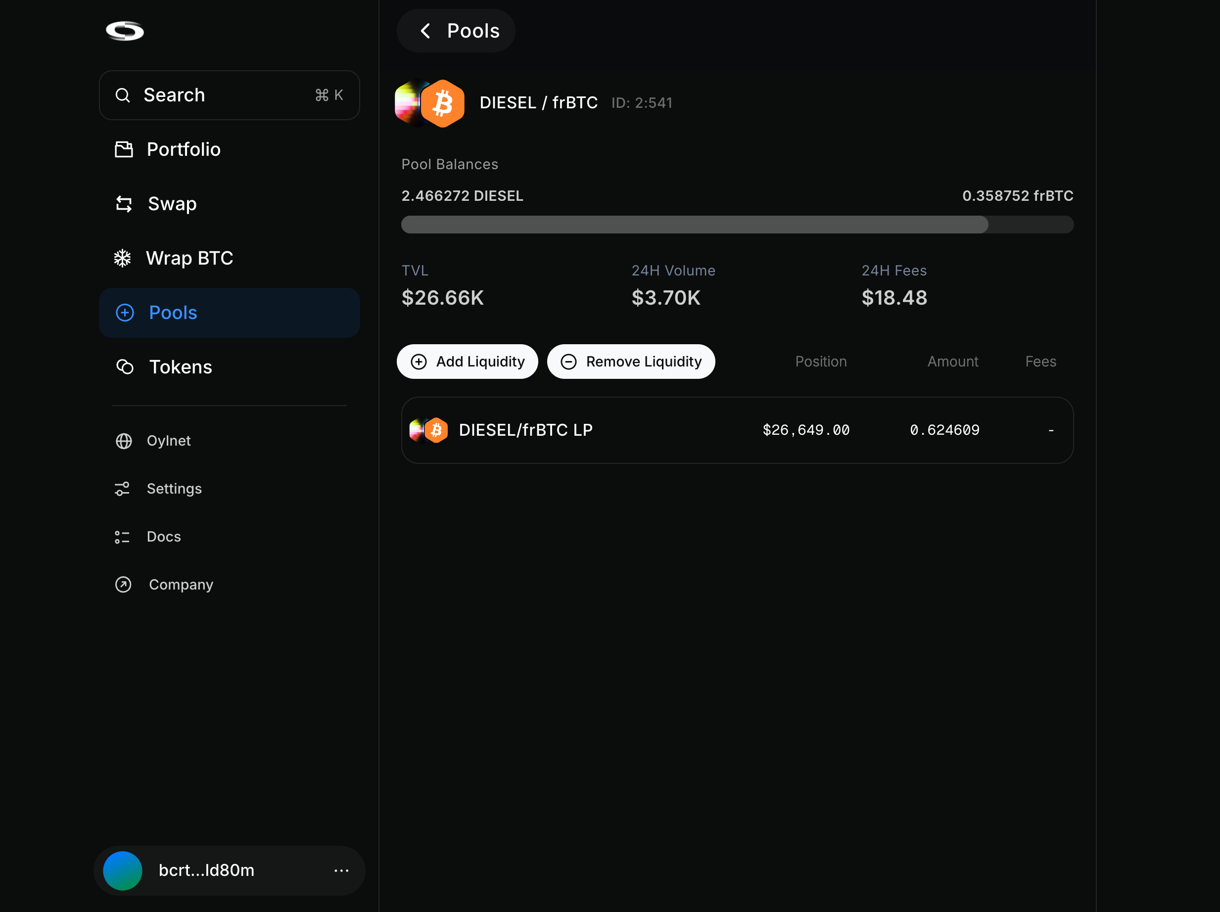Select the DIESEL/frBTC LP position row
Screen dimensions: 1220x912
737,430
